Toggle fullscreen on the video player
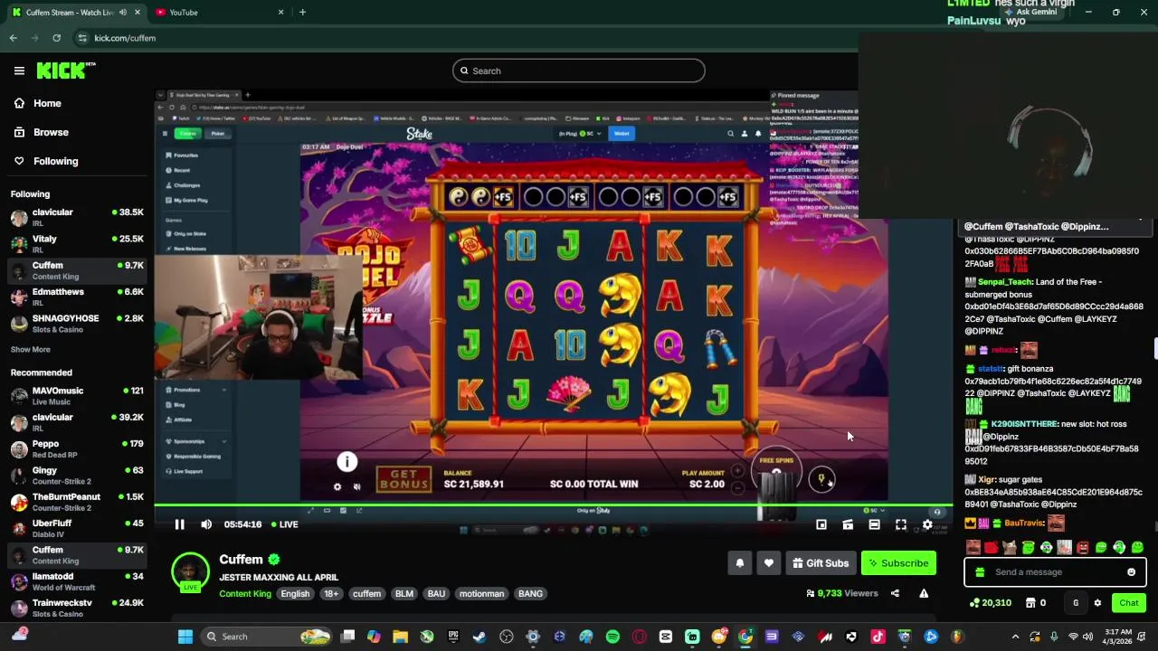Image resolution: width=1158 pixels, height=651 pixels. pos(901,524)
